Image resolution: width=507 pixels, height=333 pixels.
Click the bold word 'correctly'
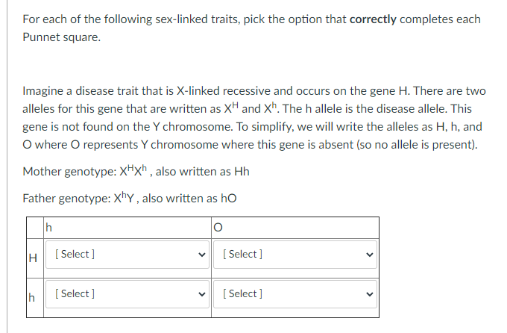373,19
